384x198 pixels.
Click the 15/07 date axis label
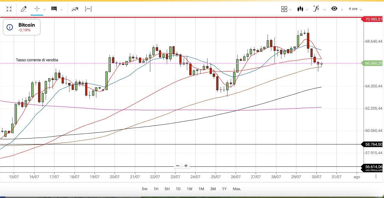pos(14,177)
